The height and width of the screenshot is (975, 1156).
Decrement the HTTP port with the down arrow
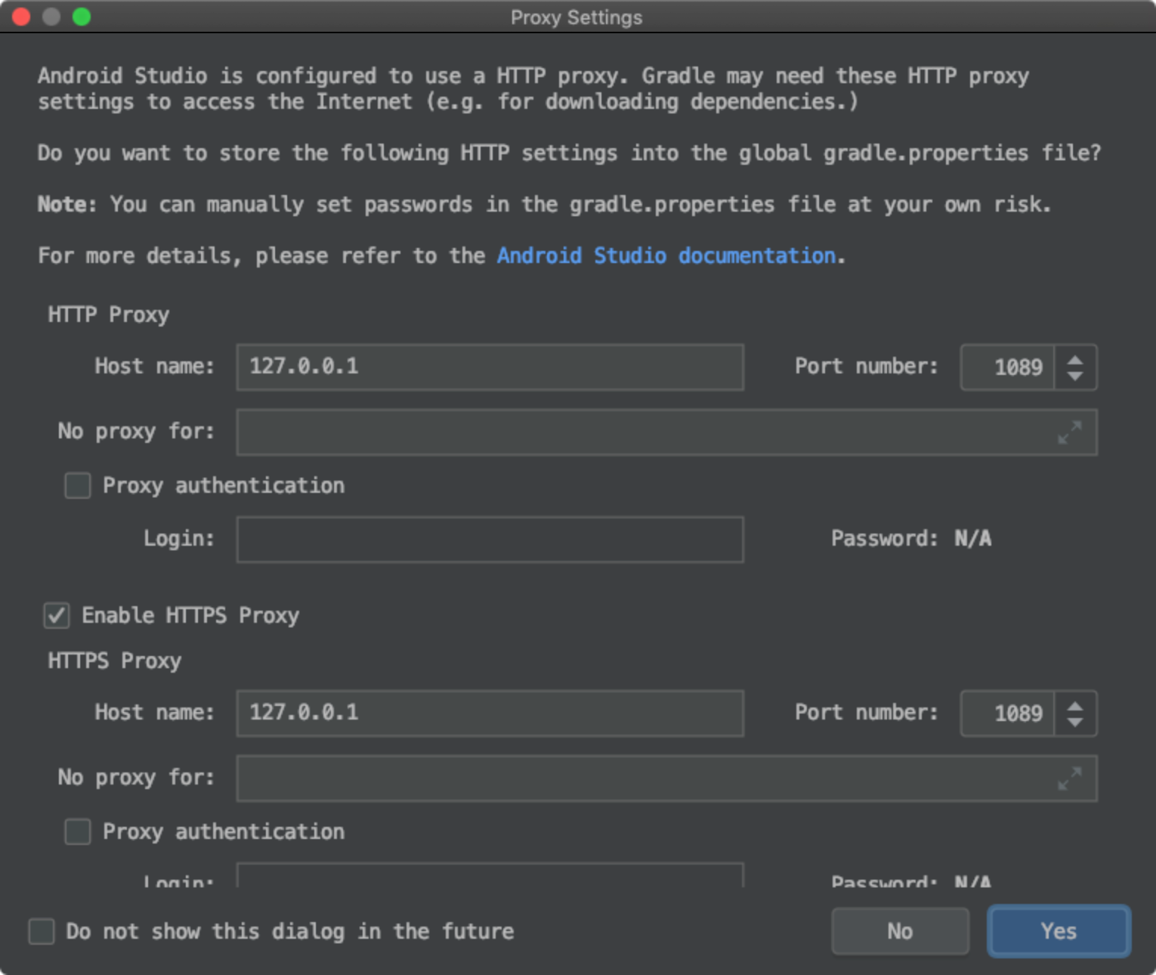1076,376
